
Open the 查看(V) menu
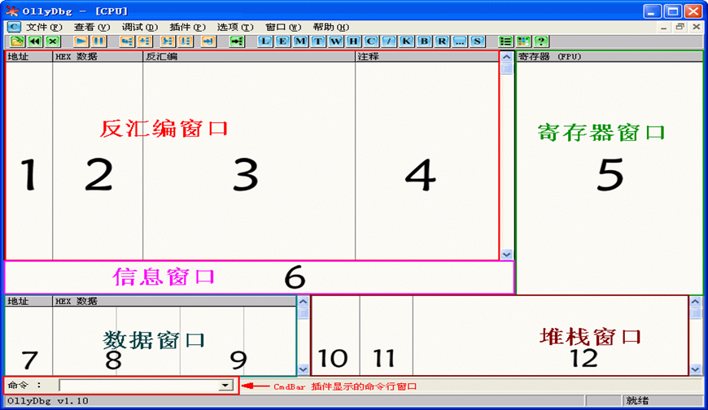92,27
